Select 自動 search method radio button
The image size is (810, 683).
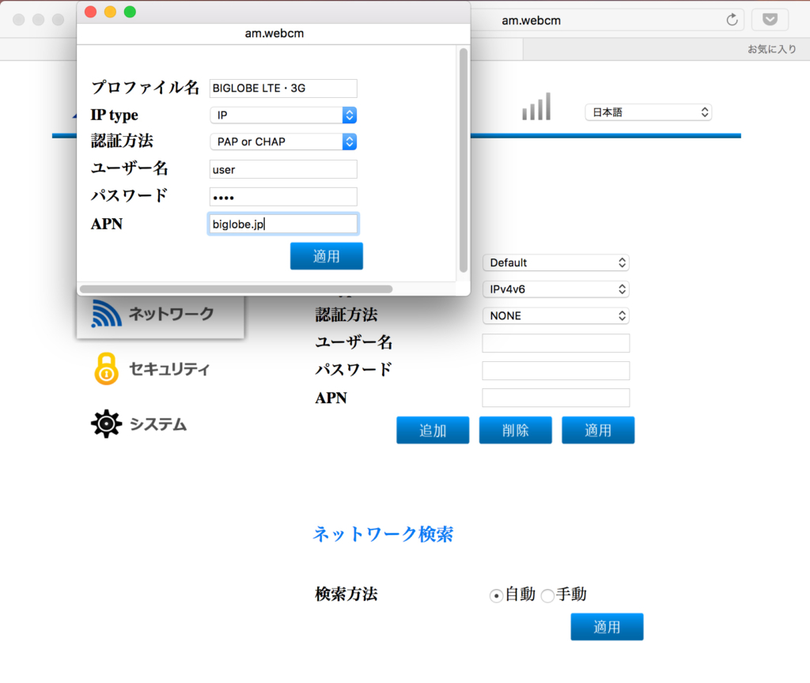tap(496, 596)
